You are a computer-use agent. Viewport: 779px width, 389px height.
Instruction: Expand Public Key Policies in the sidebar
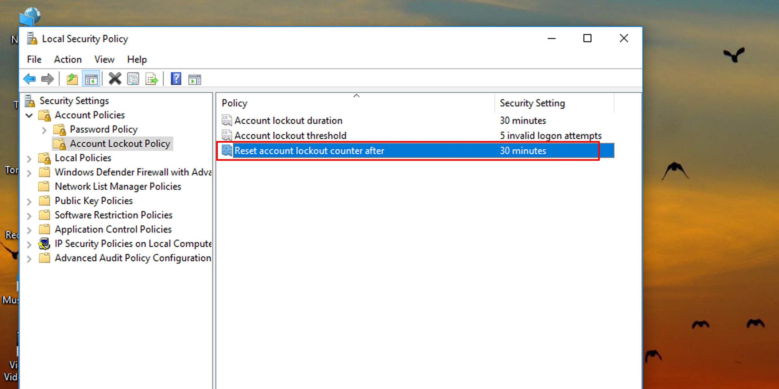(x=29, y=201)
